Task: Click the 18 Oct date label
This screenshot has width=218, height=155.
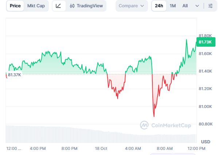Action: 101,148
